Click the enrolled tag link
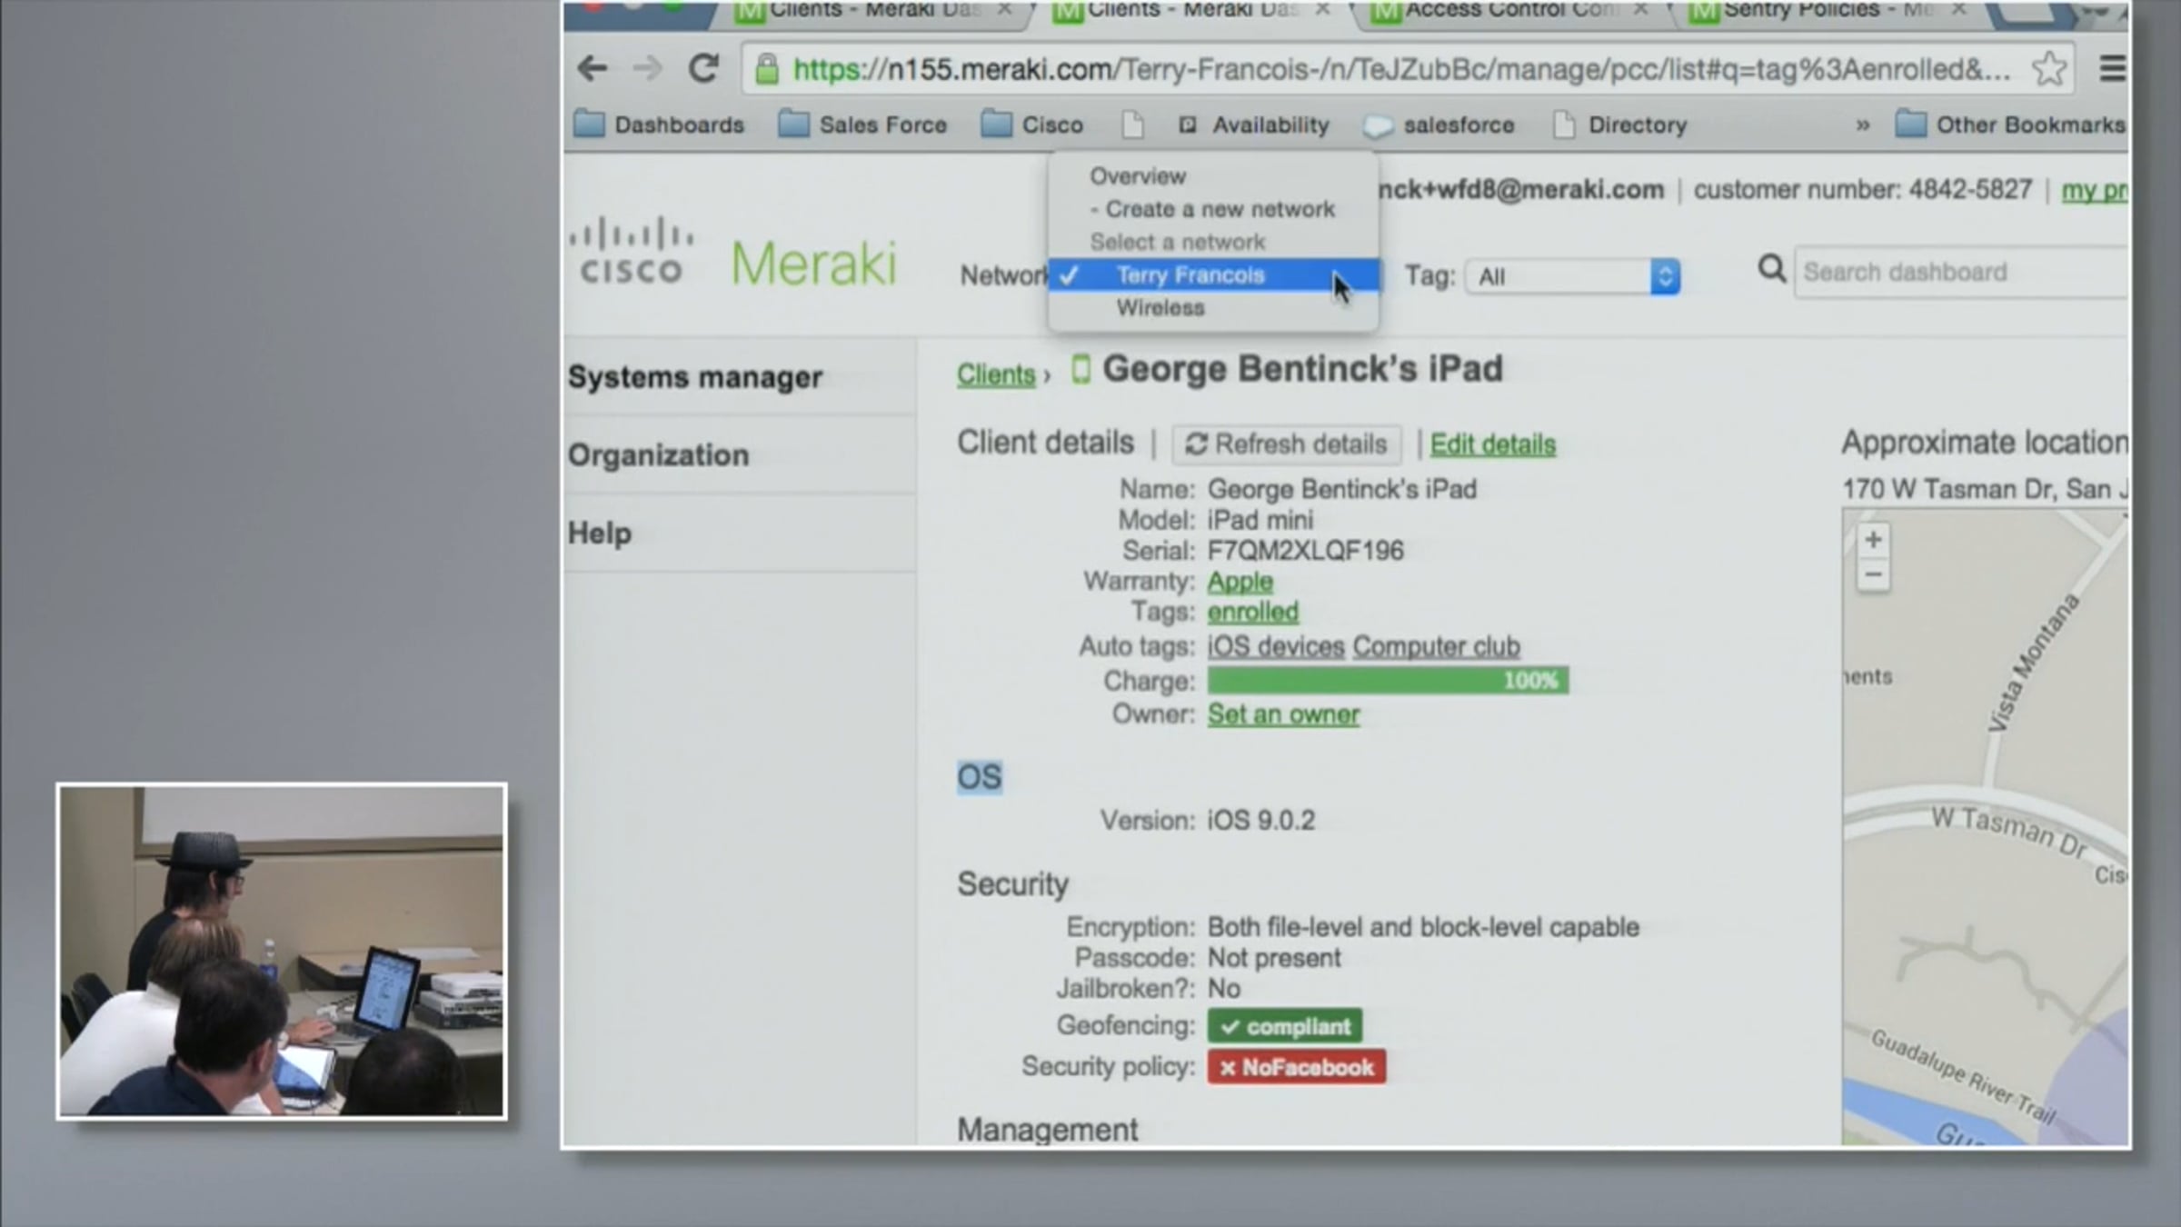 tap(1252, 613)
